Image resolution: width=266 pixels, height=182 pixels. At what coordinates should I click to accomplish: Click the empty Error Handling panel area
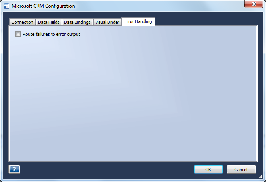coord(133,98)
